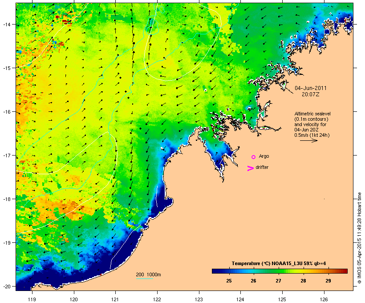This screenshot has height=303, width=365.
Task: Click the 'drifter' legend label
Action: pos(262,167)
